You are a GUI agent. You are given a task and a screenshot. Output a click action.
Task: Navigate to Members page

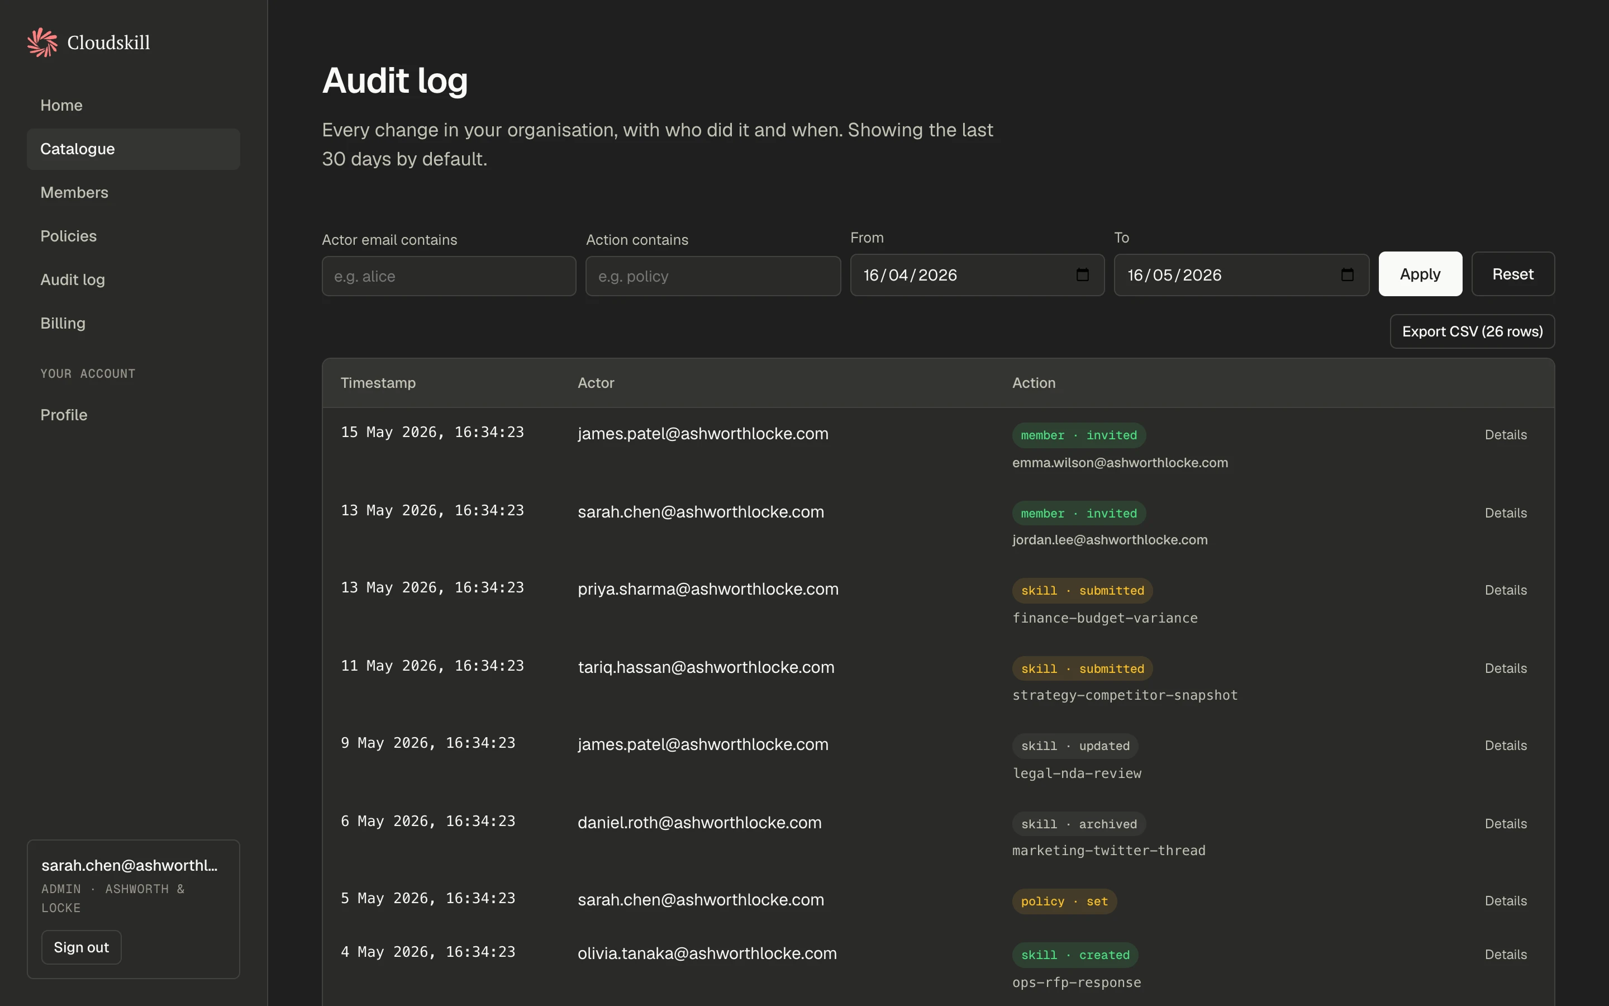[133, 192]
